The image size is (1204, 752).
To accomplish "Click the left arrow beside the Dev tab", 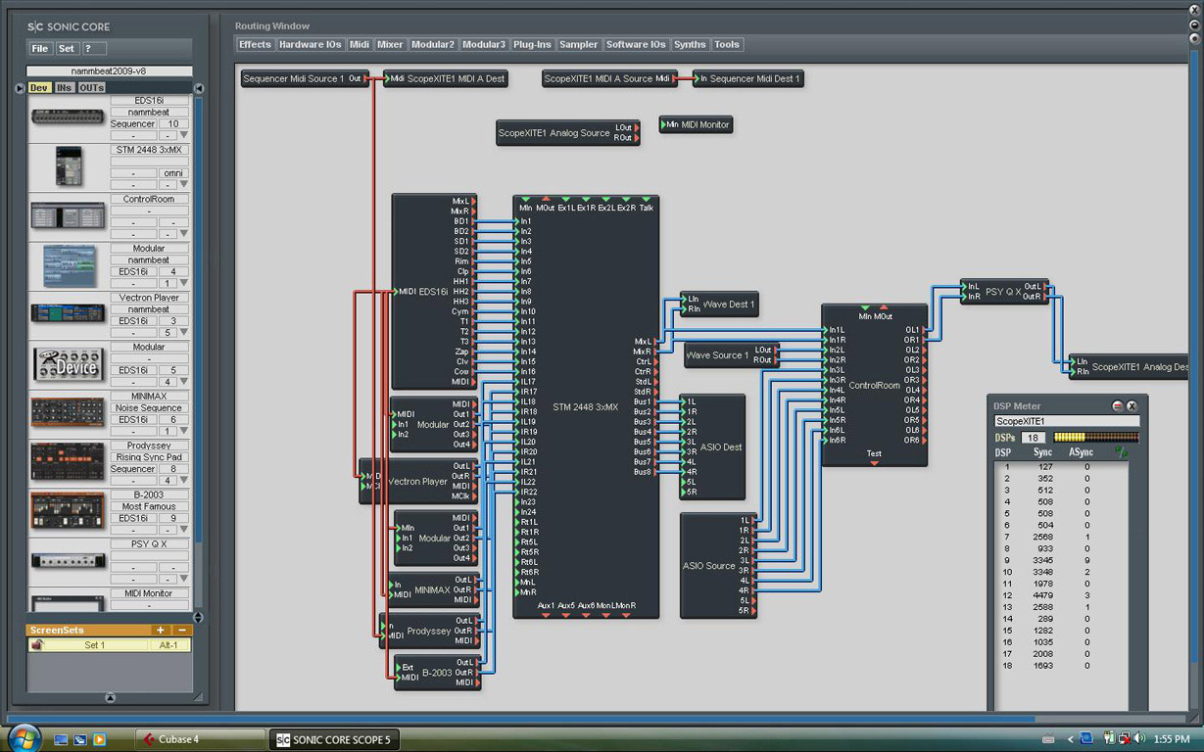I will tap(20, 88).
